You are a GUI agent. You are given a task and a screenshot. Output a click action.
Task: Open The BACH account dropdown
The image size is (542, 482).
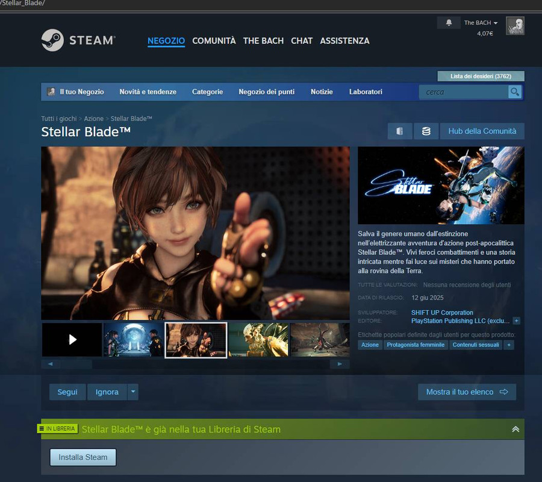click(481, 22)
